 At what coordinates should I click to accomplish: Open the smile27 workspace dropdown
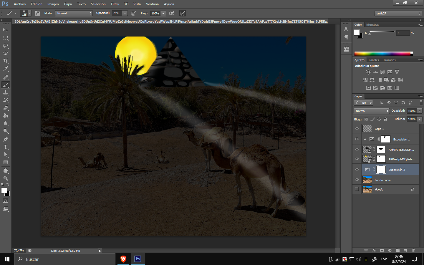coord(398,14)
